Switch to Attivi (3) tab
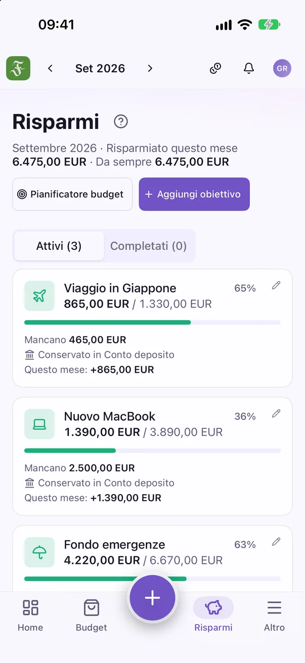The width and height of the screenshot is (305, 663). click(x=59, y=246)
